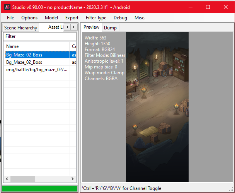Click the asset list horizontal scrollbar thumb
Image resolution: width=235 pixels, height=193 pixels.
[x=22, y=179]
